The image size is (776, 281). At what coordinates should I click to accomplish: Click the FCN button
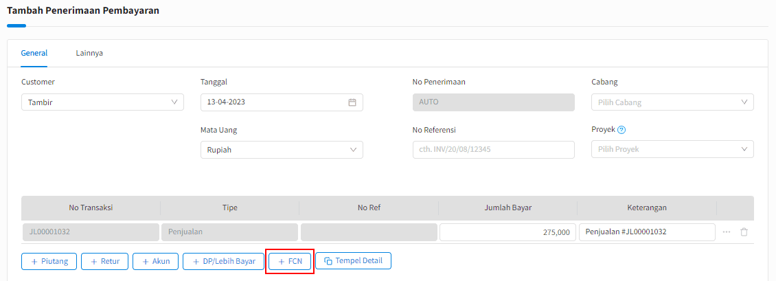pos(290,261)
